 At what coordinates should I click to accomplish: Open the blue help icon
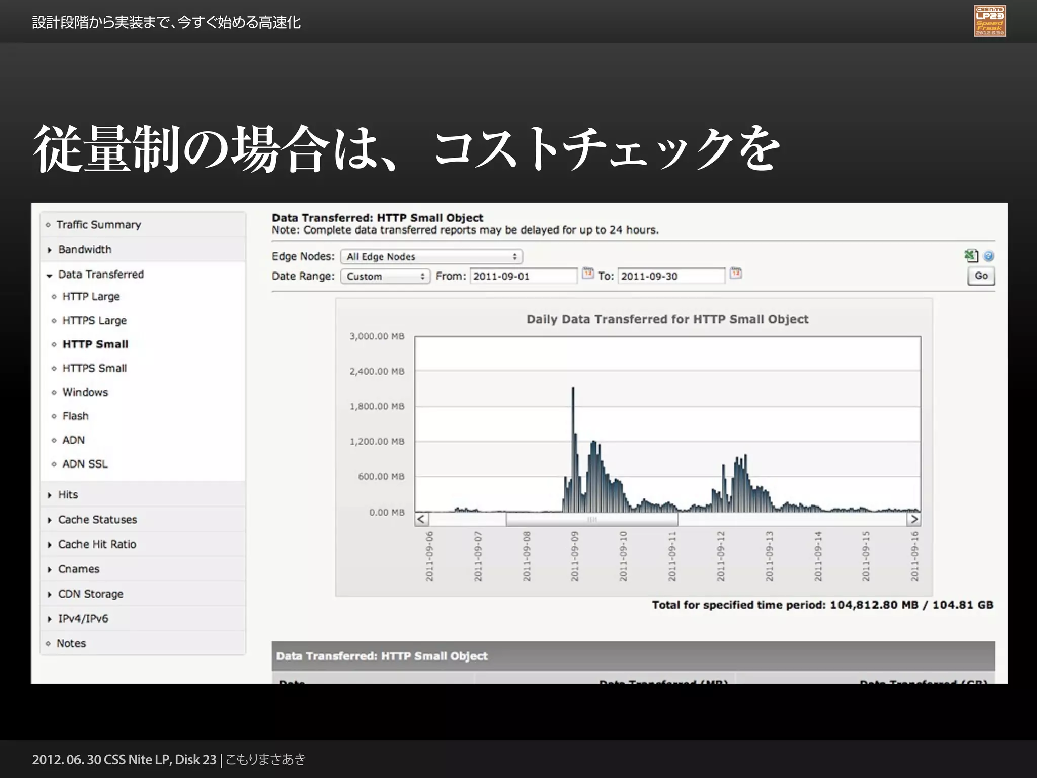coord(988,256)
